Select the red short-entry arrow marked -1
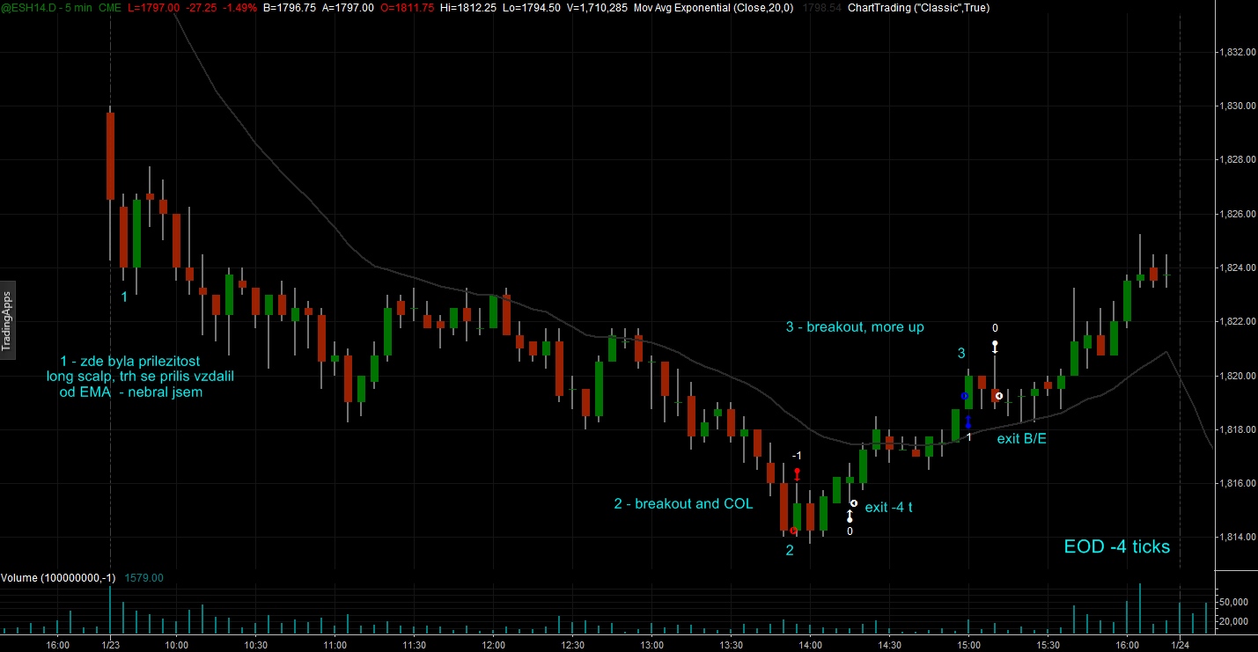 pos(797,473)
